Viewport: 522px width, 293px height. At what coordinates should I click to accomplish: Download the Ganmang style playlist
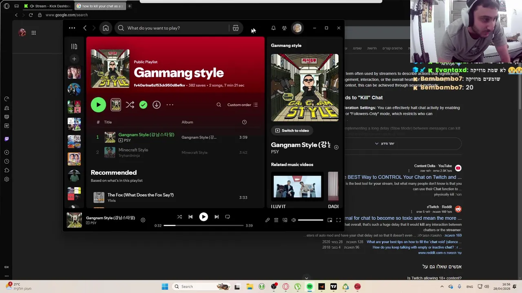[x=157, y=105]
